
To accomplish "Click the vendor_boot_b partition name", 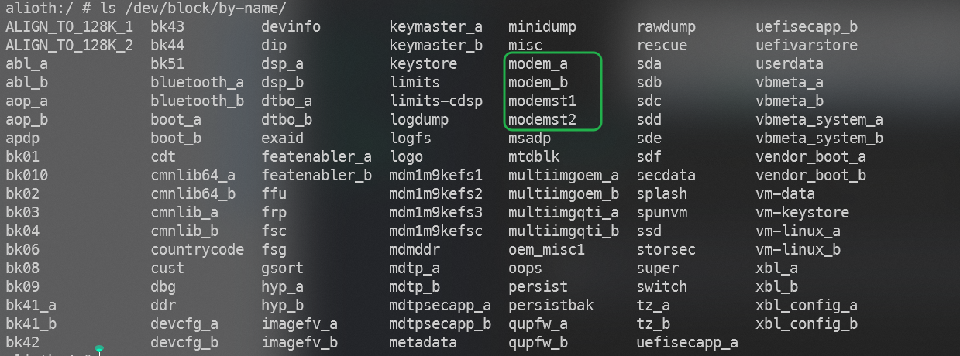I will pyautogui.click(x=810, y=176).
